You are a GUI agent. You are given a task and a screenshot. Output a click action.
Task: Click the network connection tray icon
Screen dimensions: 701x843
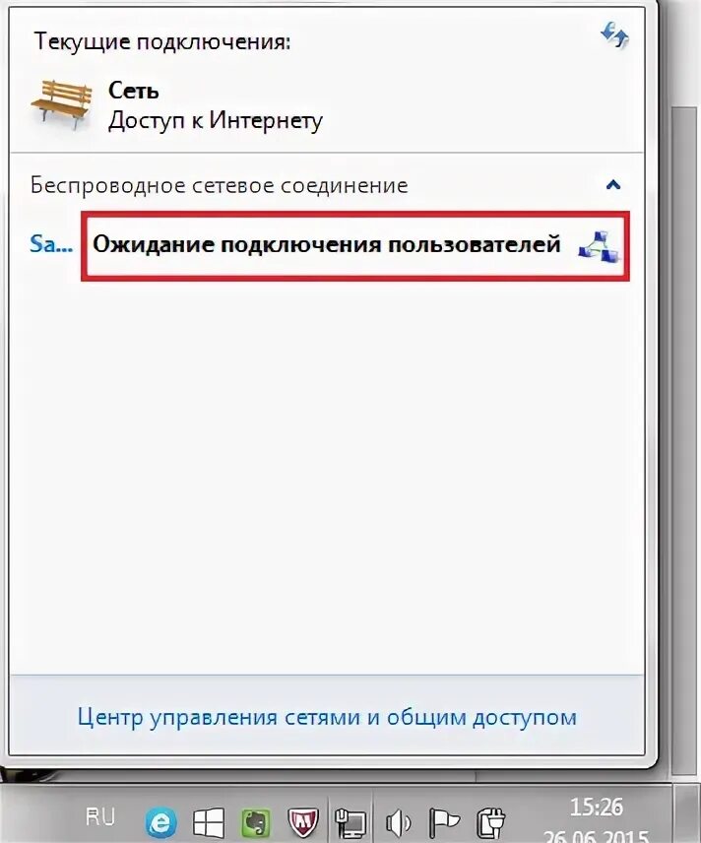pyautogui.click(x=350, y=822)
